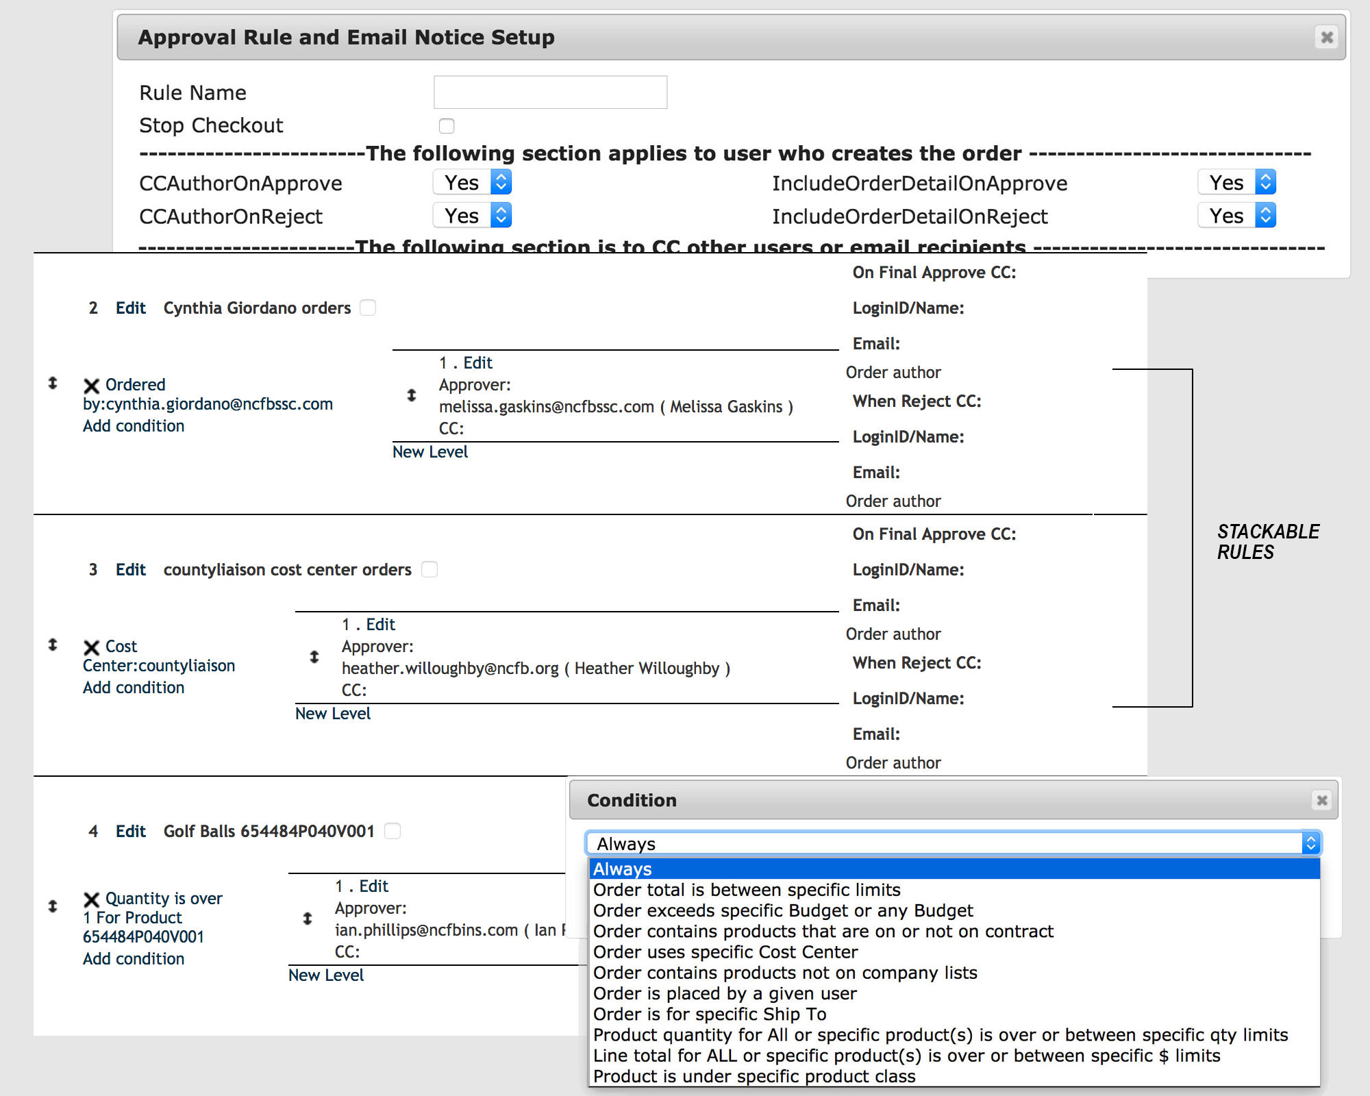This screenshot has width=1370, height=1096.
Task: Edit approval level 1 for heather.willoughby approver
Action: pos(381,624)
